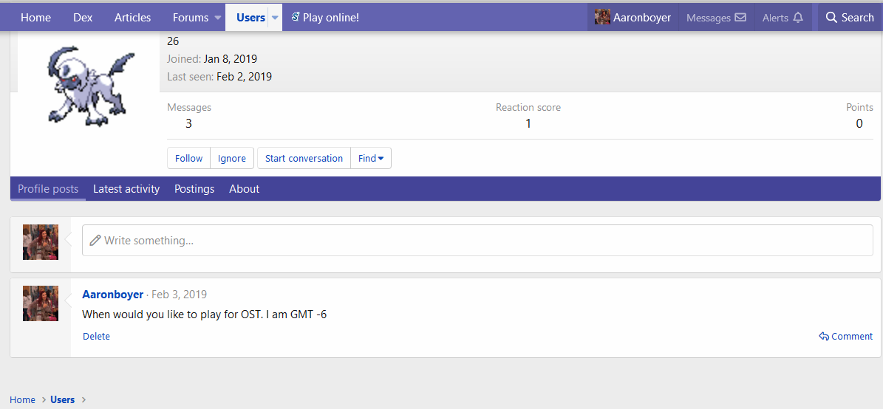Select the Profile posts tab
The height and width of the screenshot is (409, 883).
pyautogui.click(x=48, y=188)
